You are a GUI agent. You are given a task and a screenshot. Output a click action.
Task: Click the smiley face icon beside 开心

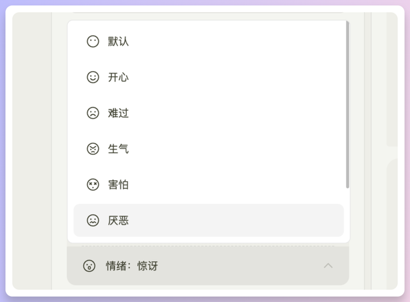93,77
